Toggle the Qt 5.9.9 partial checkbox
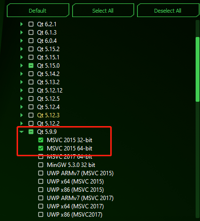Screen dimensions: 200x221 (31, 132)
